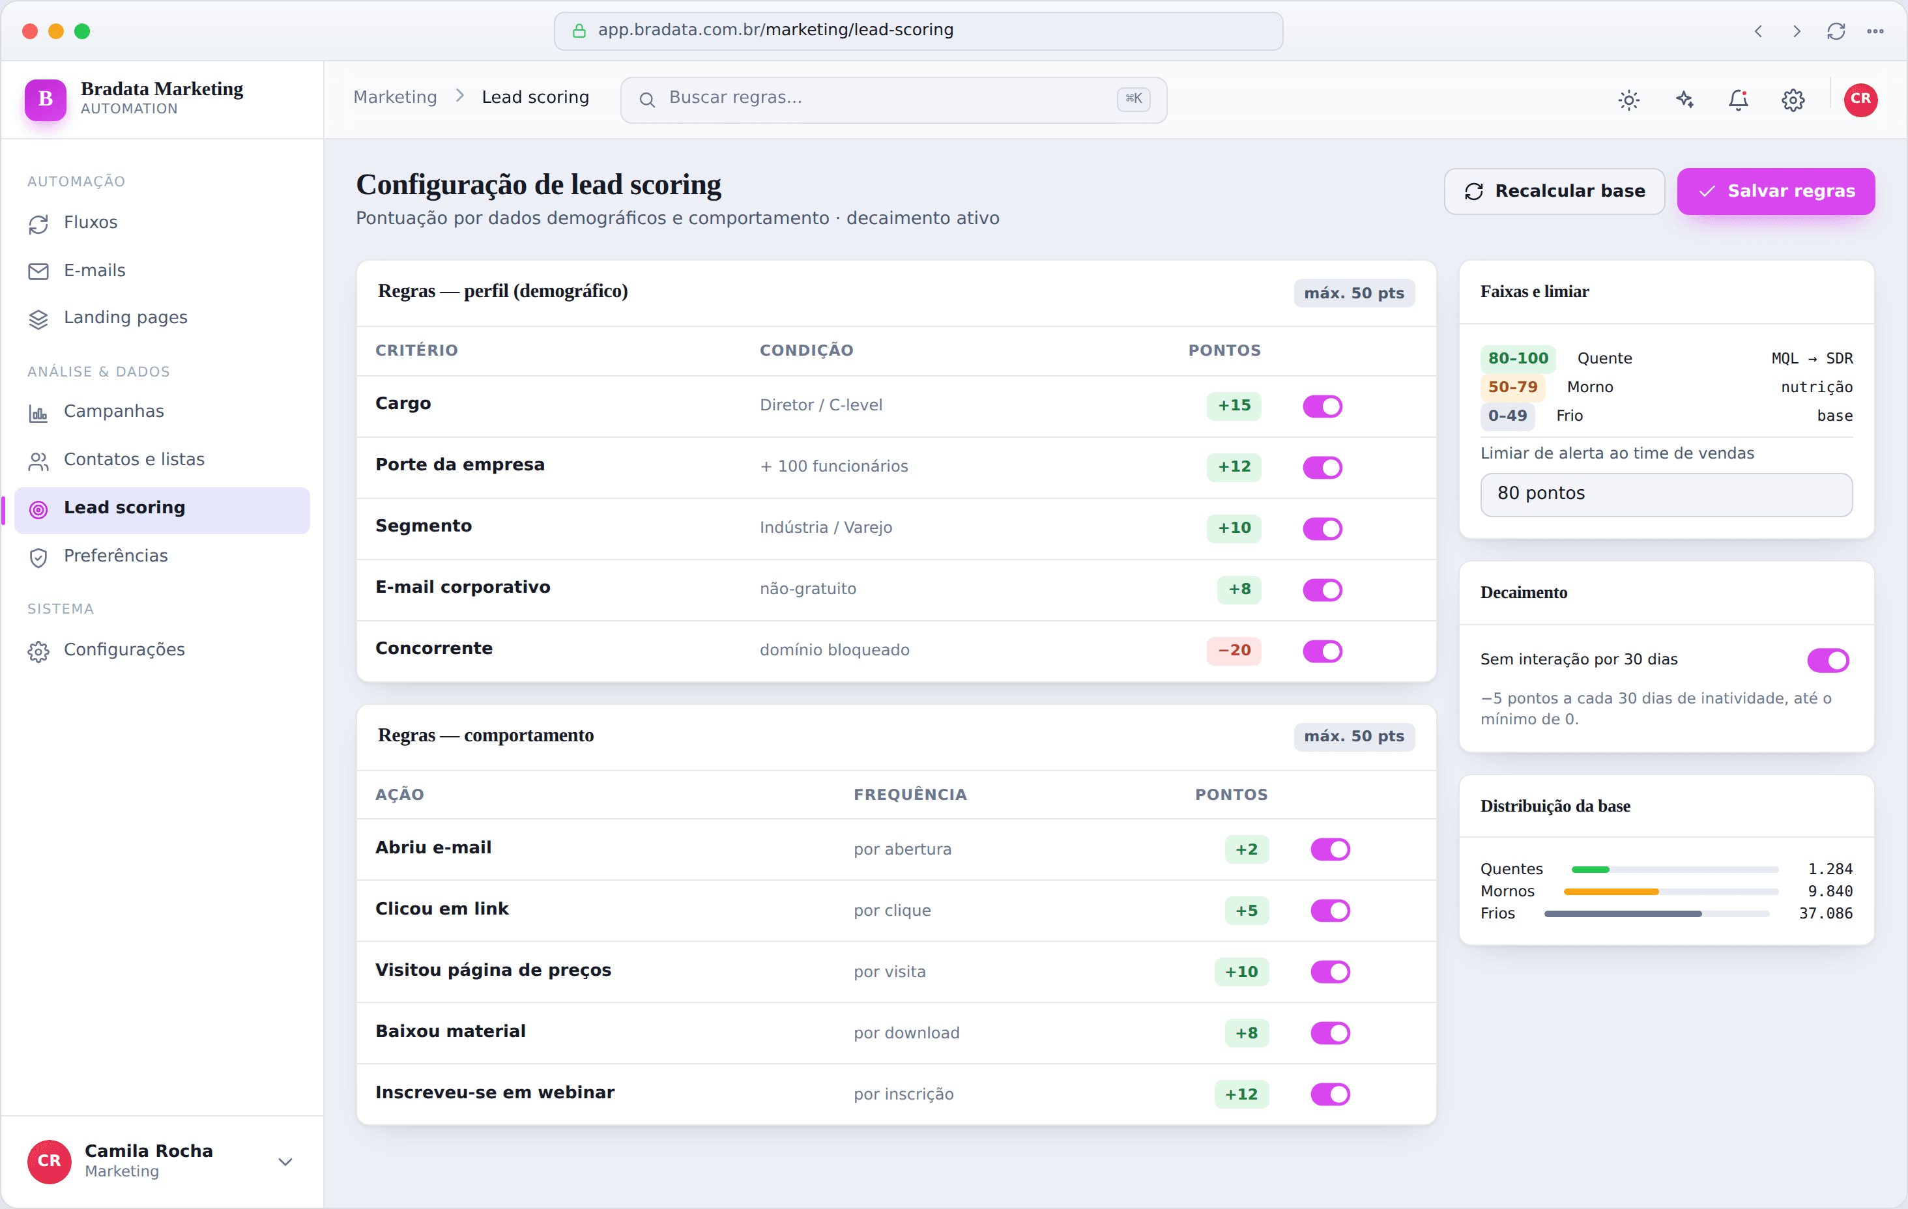Click the Lead scoring breadcrumb
Viewport: 1908px width, 1209px height.
(535, 98)
